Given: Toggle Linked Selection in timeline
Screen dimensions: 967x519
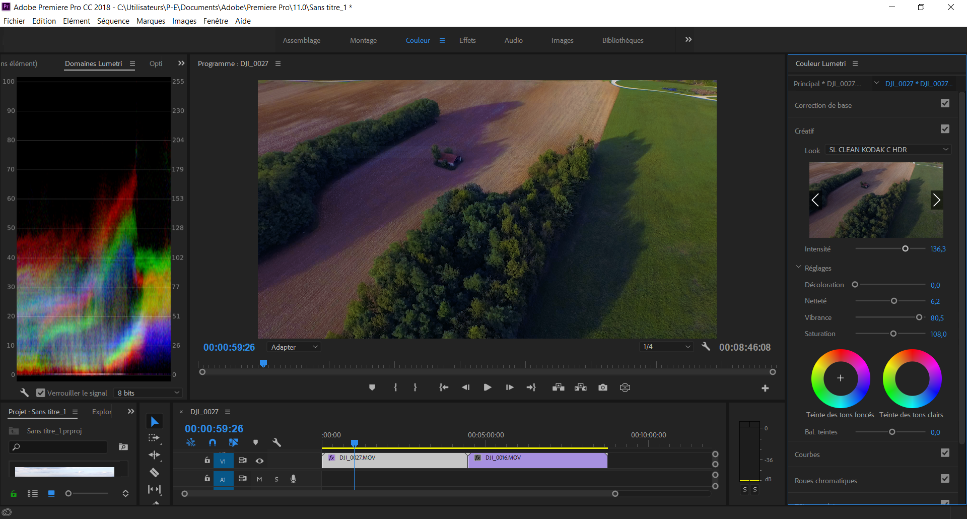Looking at the screenshot, I should 234,442.
